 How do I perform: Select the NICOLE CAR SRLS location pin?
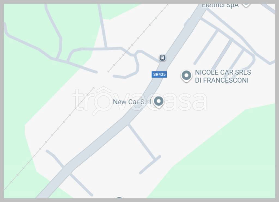coord(186,76)
